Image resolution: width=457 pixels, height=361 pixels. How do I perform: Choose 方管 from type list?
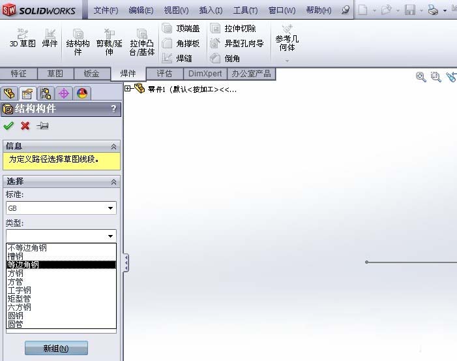(61, 281)
